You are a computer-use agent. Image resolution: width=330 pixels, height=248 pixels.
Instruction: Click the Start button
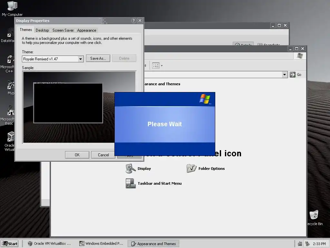(10, 244)
